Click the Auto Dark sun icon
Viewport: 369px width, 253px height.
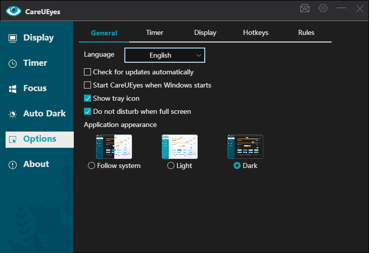click(13, 114)
